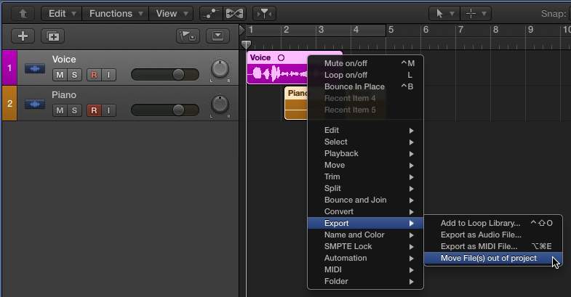Click the ruler left-edge disclosure triangle
The height and width of the screenshot is (297, 571).
click(242, 30)
